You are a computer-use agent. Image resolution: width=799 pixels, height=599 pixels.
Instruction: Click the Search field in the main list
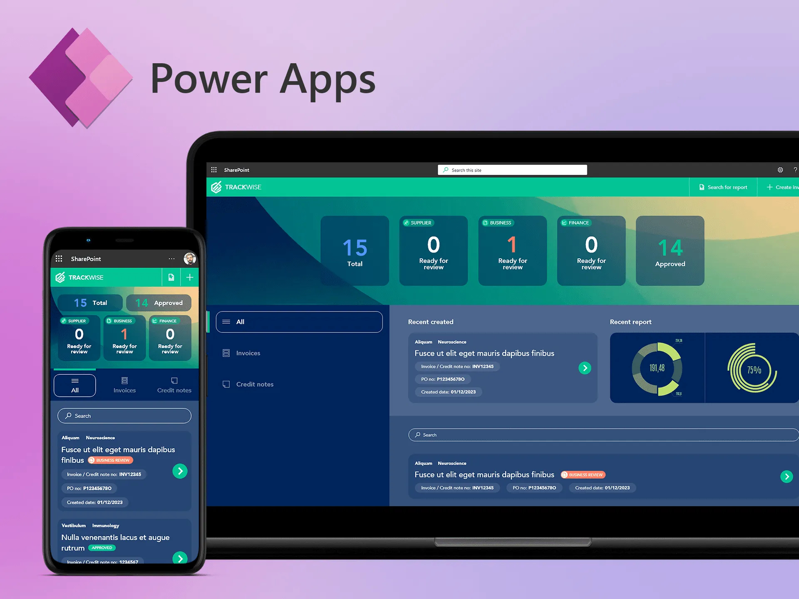(x=598, y=435)
